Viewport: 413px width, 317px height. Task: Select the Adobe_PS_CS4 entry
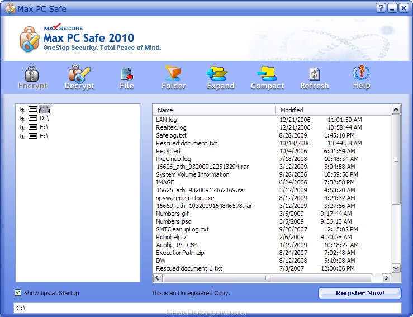[x=177, y=245]
